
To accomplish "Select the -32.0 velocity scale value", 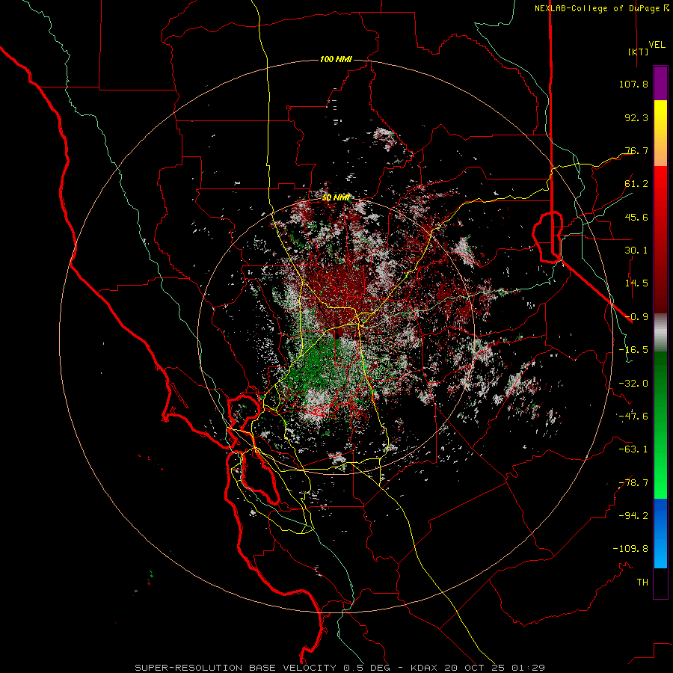I will pos(633,384).
